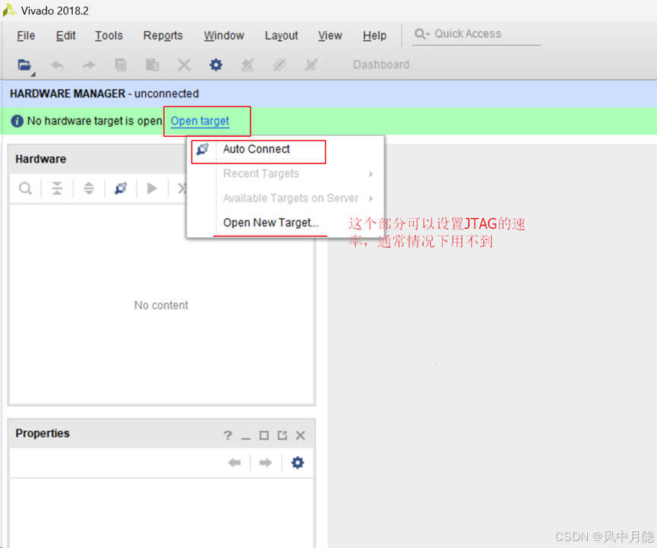
Task: Click the Copy icon in toolbar
Action: (x=121, y=65)
